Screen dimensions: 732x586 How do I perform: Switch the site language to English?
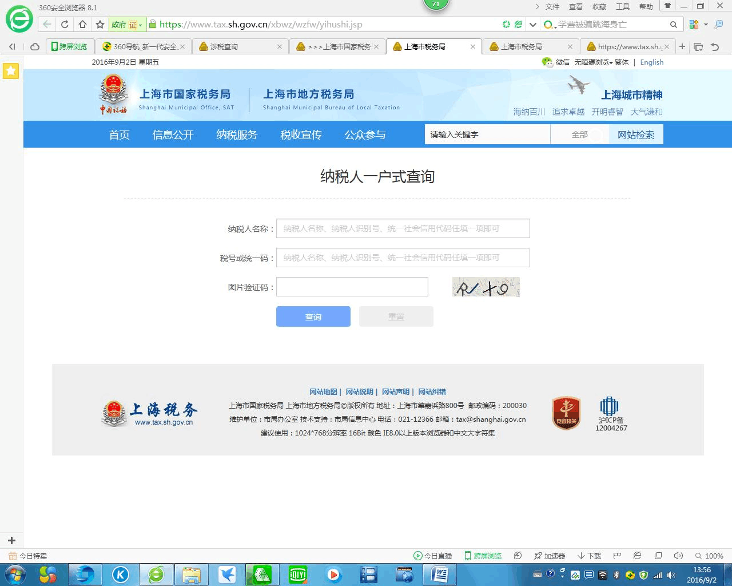point(652,62)
